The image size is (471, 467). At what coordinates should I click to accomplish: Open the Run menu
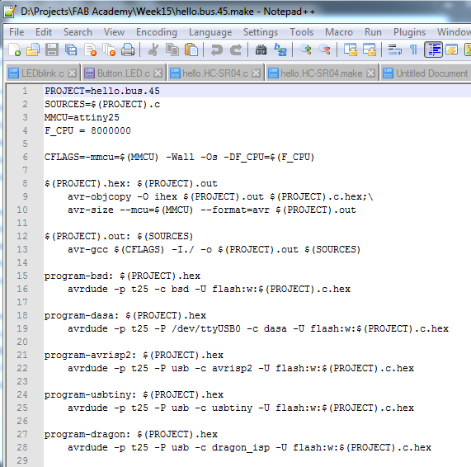pos(373,32)
